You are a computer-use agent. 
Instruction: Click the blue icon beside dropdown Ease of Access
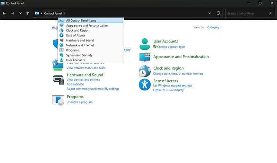(x=61, y=35)
